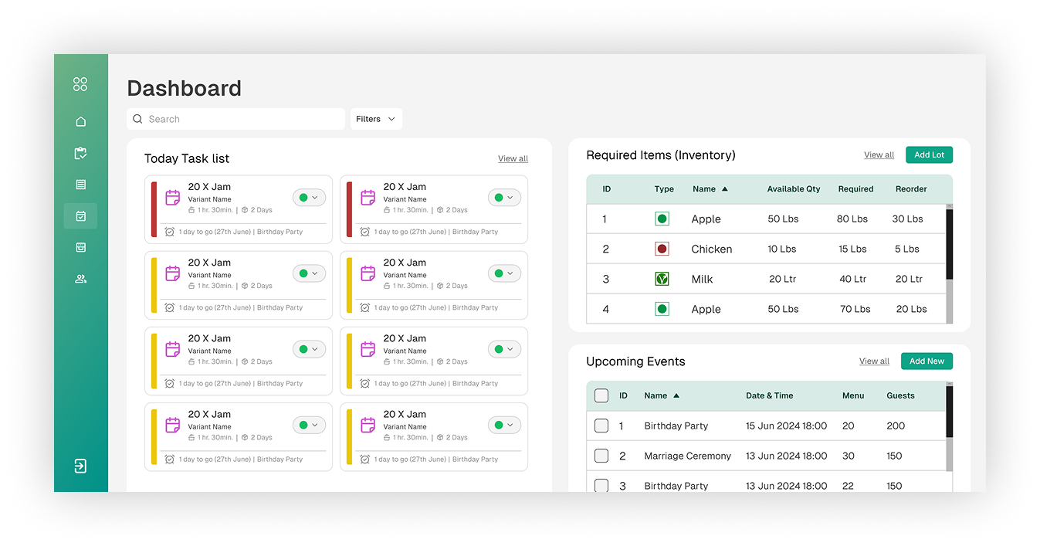Toggle select-all checkbox in Upcoming Events header
The image size is (1040, 546).
click(x=601, y=395)
